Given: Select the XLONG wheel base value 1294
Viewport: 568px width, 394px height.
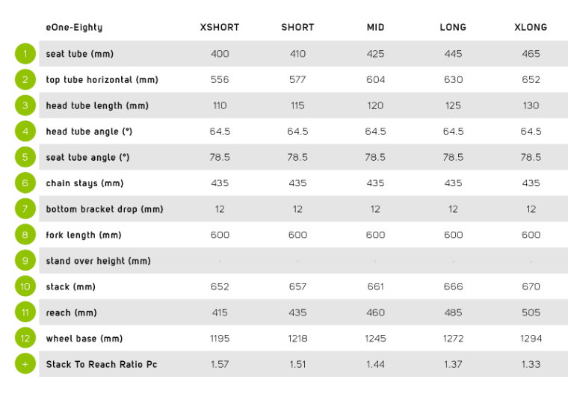Looking at the screenshot, I should (x=531, y=339).
